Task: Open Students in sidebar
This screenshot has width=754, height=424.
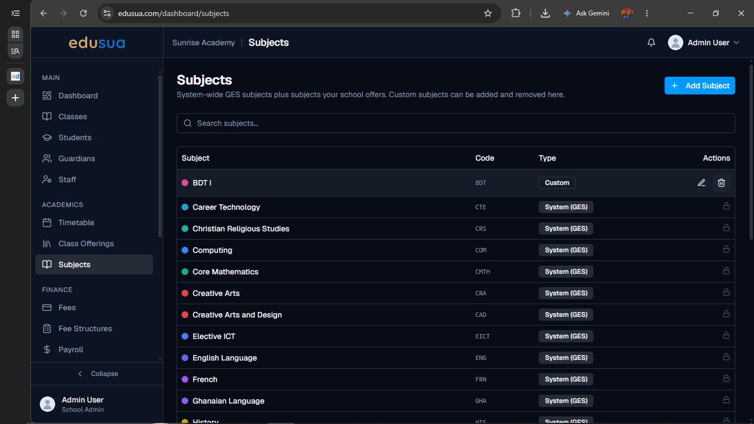Action: pyautogui.click(x=94, y=137)
